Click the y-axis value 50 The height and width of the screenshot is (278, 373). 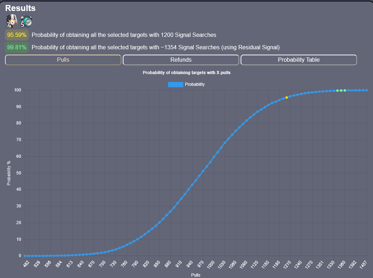point(18,173)
